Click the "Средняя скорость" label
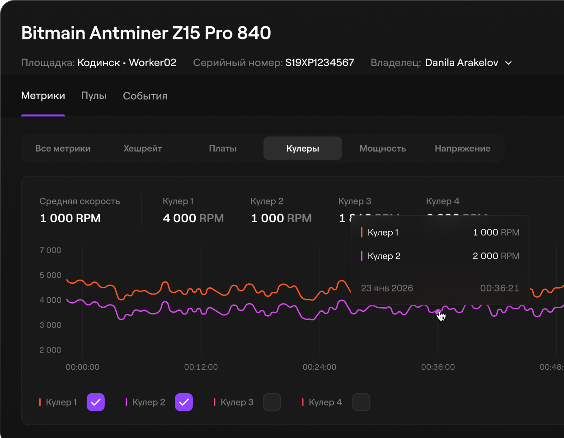The image size is (564, 438). (x=80, y=201)
